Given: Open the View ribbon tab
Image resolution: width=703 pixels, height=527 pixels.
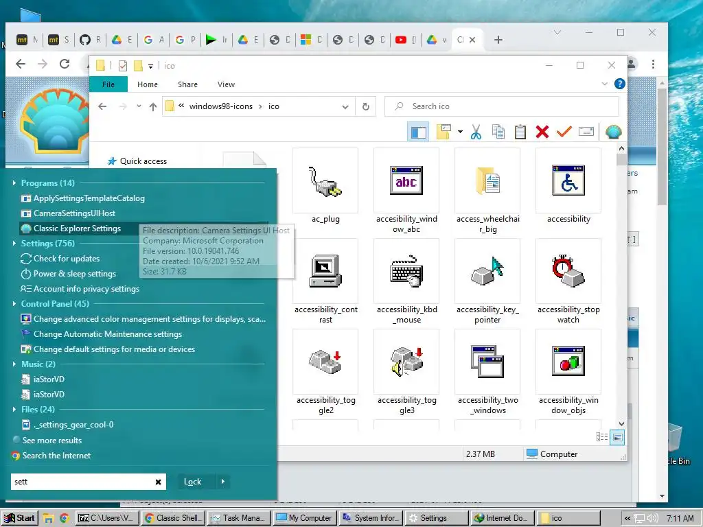Looking at the screenshot, I should click(226, 84).
